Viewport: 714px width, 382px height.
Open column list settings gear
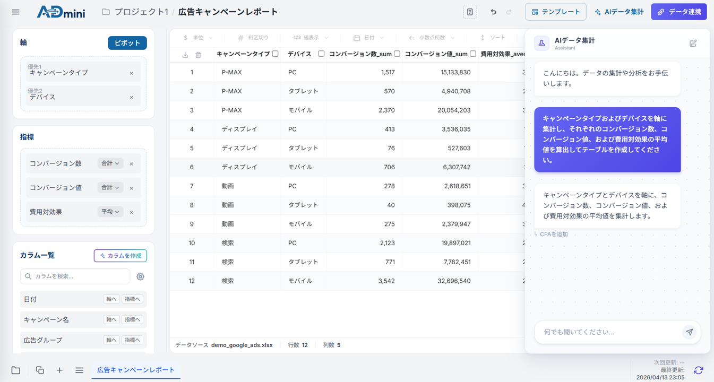pos(140,276)
